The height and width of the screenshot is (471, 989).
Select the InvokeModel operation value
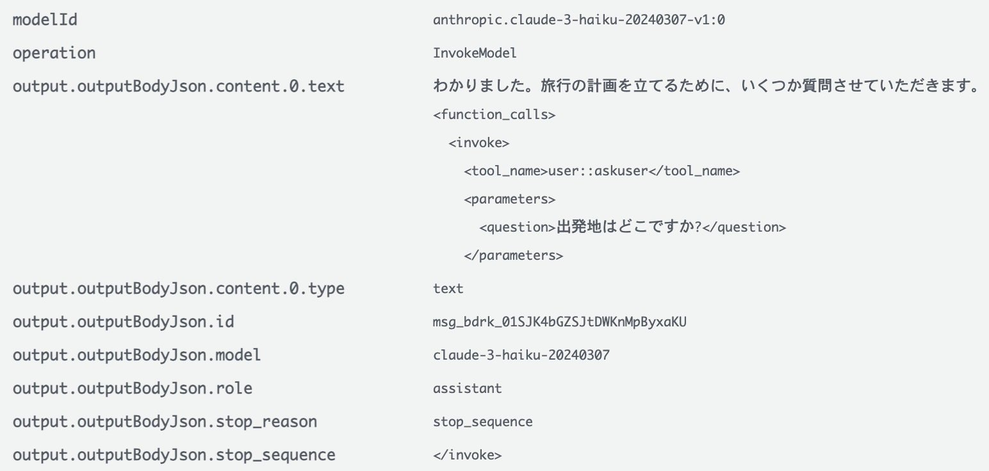click(475, 54)
